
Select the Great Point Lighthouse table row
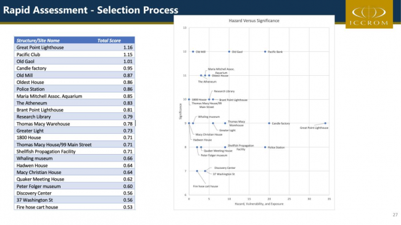pyautogui.click(x=75, y=47)
